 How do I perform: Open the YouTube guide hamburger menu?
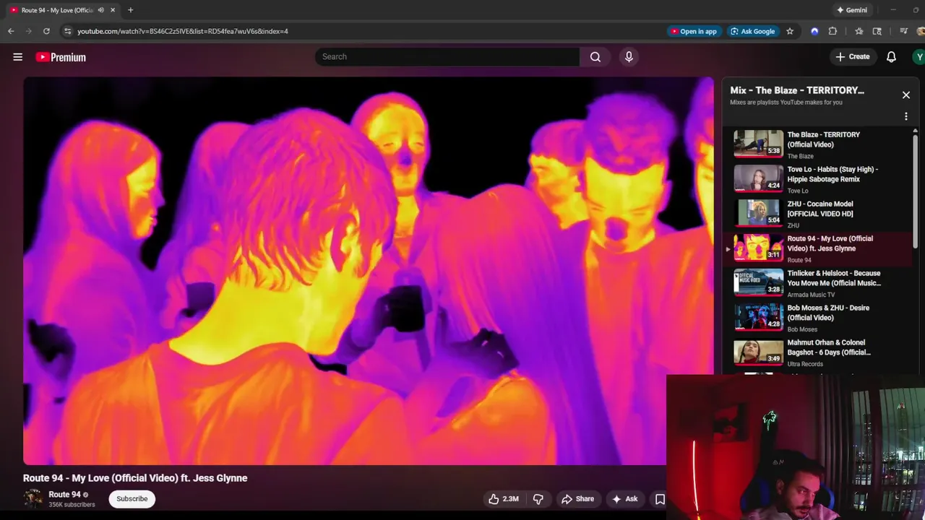(17, 57)
